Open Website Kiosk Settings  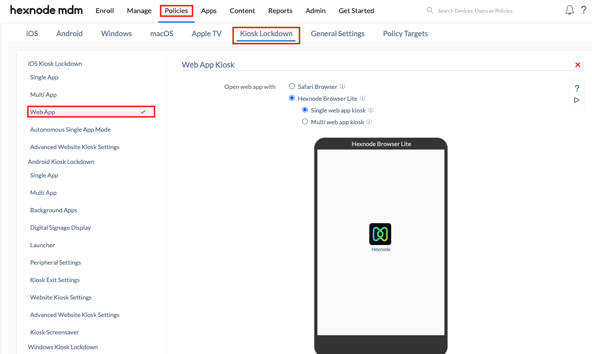(x=61, y=297)
